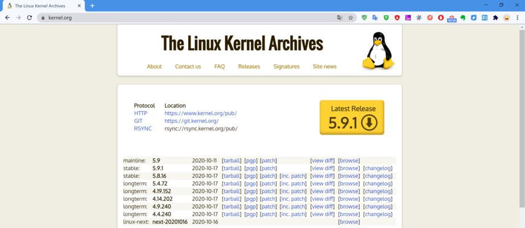Open the Releases page
The width and height of the screenshot is (525, 228).
249,66
